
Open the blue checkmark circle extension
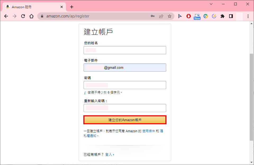pyautogui.click(x=214, y=16)
